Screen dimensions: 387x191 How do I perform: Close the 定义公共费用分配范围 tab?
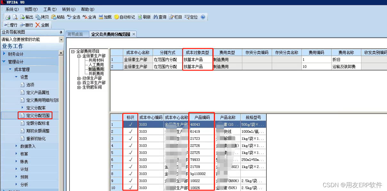134,34
